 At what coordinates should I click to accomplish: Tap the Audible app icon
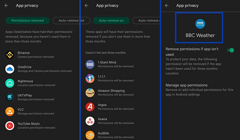90,135
